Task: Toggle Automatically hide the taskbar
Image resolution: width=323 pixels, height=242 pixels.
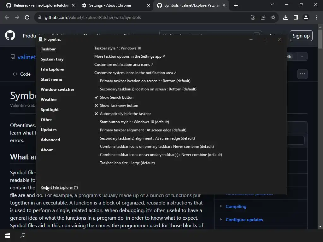Action: (123, 114)
